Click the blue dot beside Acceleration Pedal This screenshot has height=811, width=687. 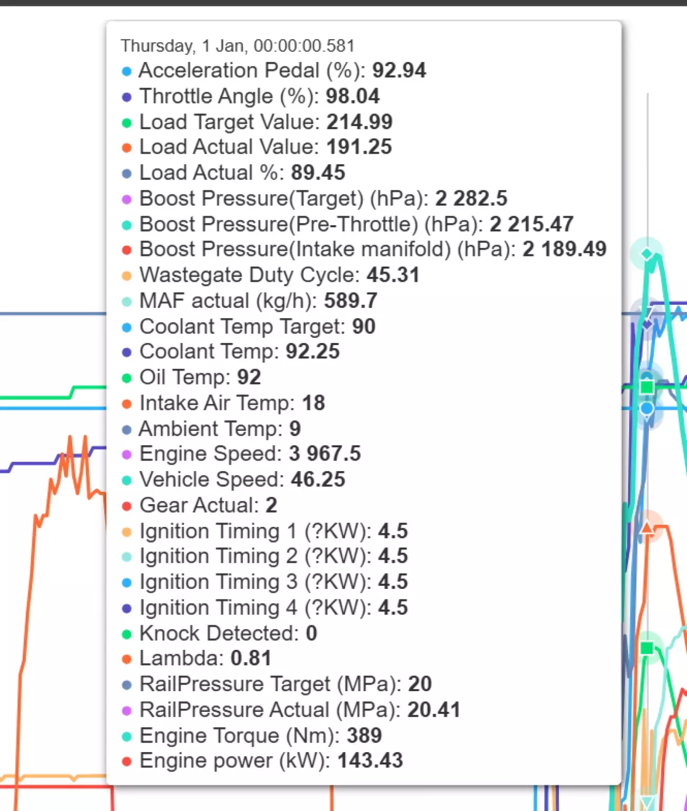click(x=127, y=71)
